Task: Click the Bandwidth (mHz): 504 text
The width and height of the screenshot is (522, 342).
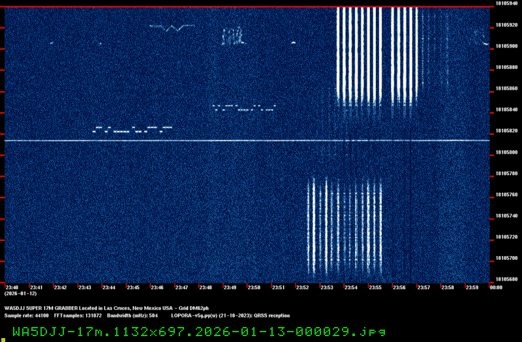Action: (x=132, y=316)
